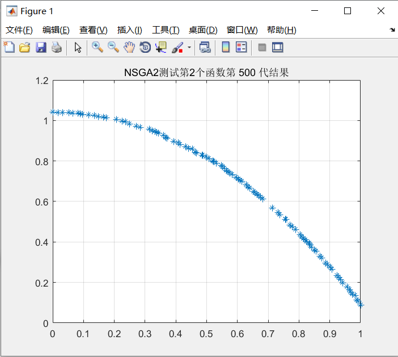The height and width of the screenshot is (357, 398).
Task: Click the plot title NSGA2 text
Action: point(206,73)
